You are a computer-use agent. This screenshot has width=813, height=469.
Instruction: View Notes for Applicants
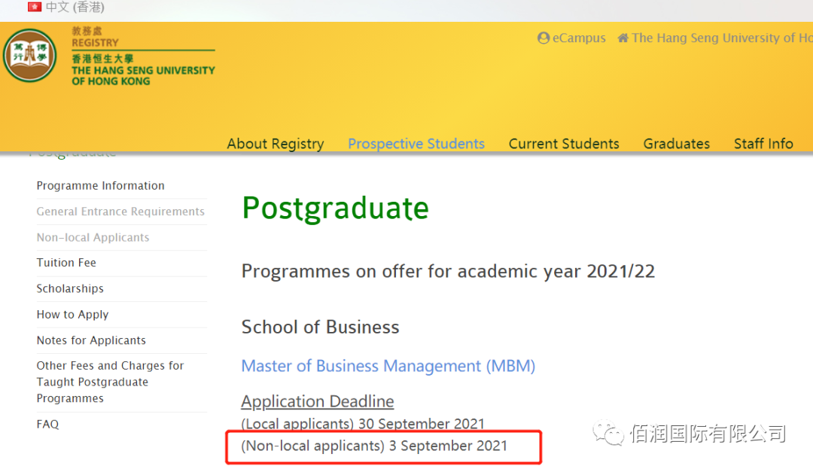click(90, 340)
